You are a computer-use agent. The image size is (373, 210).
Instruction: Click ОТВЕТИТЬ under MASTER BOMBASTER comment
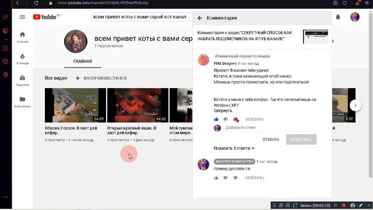pos(255,178)
